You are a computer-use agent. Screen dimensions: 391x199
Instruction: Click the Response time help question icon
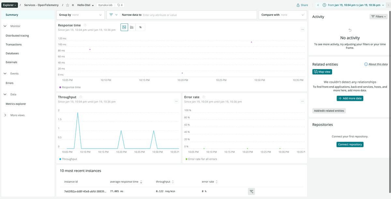[85, 25]
